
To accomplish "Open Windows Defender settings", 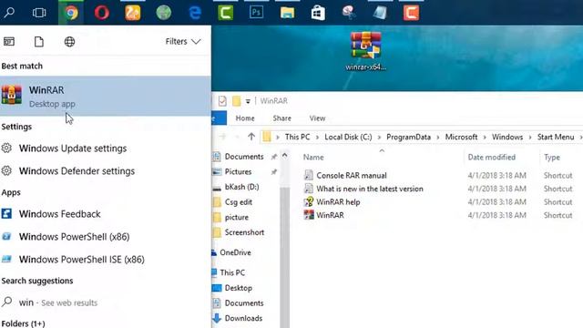I will pyautogui.click(x=77, y=171).
